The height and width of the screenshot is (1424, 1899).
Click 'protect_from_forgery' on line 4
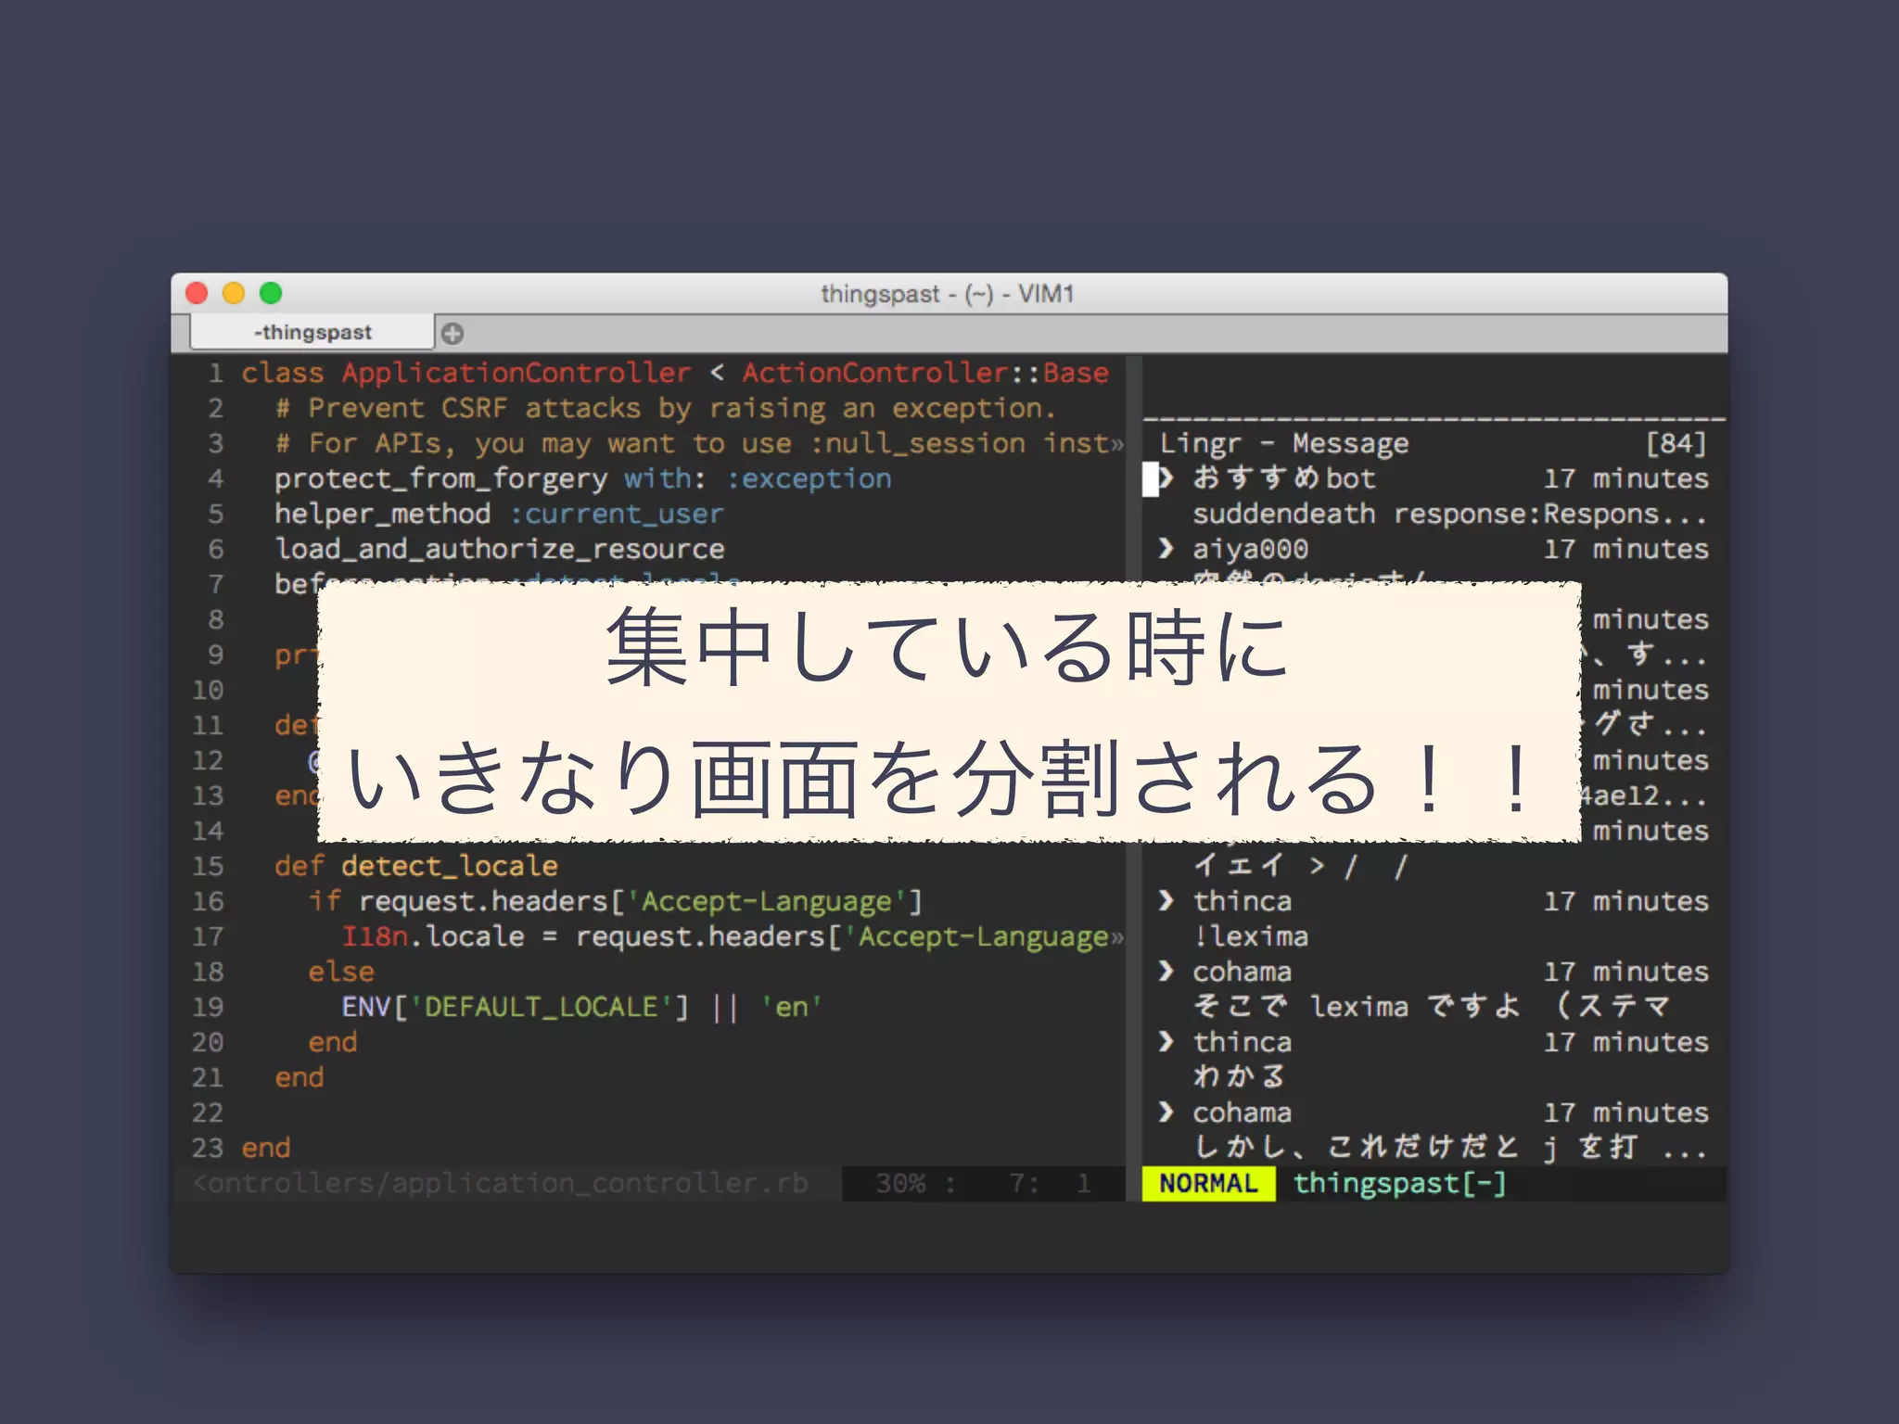click(x=440, y=479)
